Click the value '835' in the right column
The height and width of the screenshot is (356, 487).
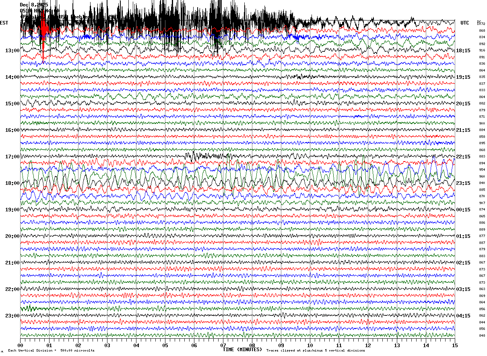[482, 77]
